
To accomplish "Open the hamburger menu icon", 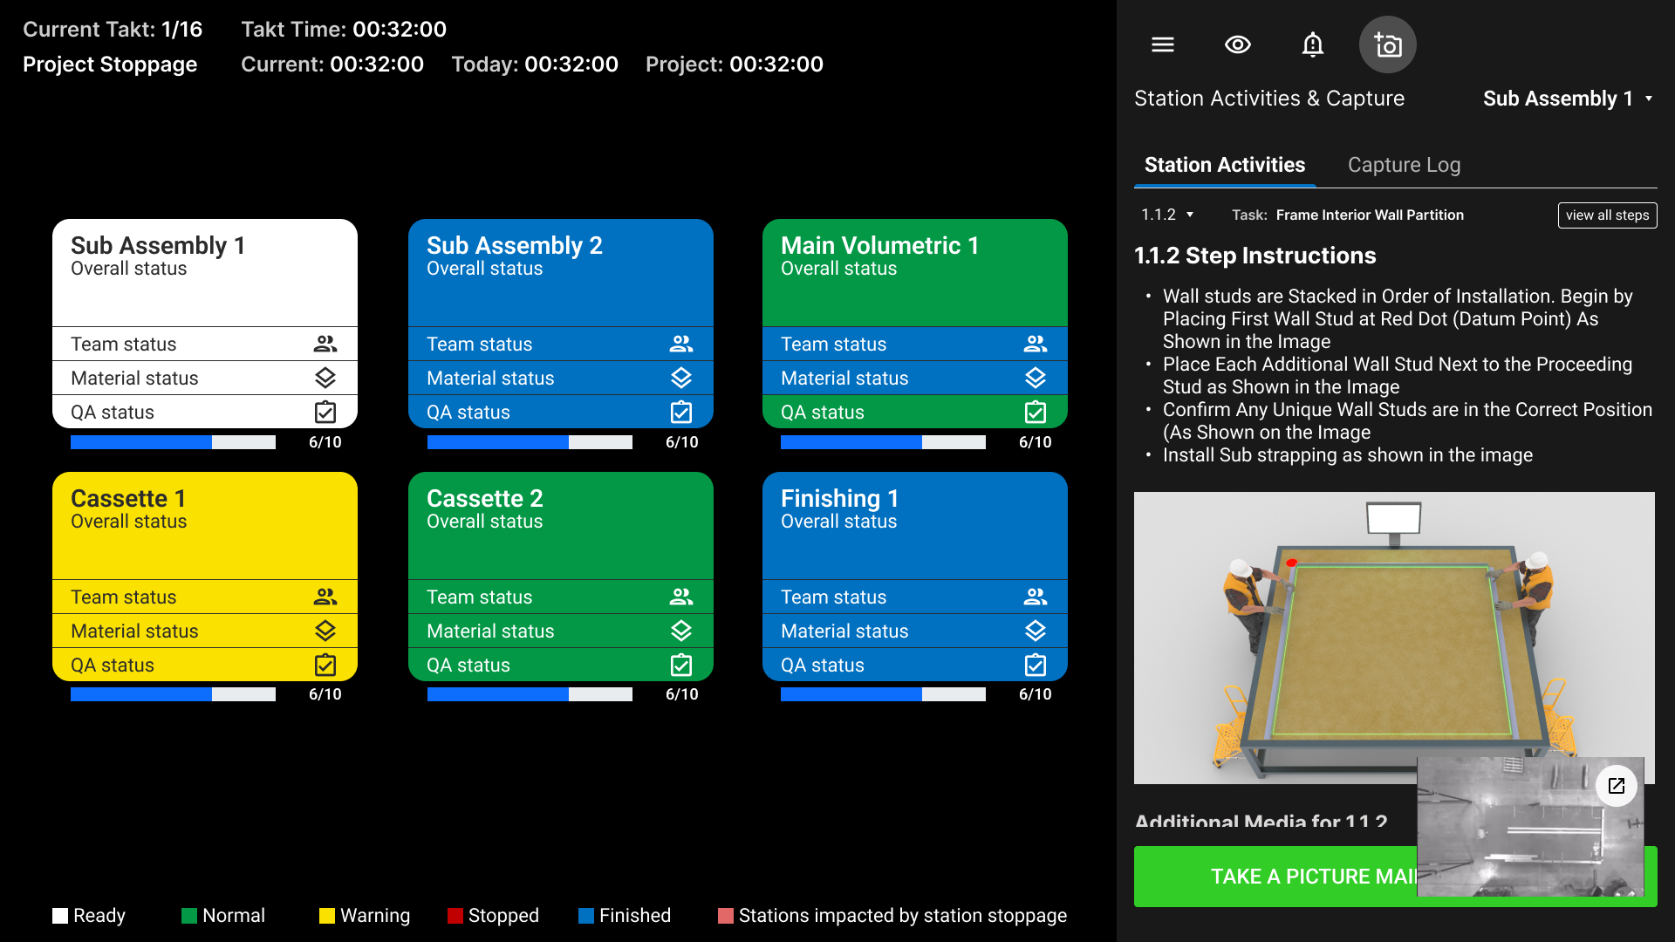I will [x=1162, y=44].
